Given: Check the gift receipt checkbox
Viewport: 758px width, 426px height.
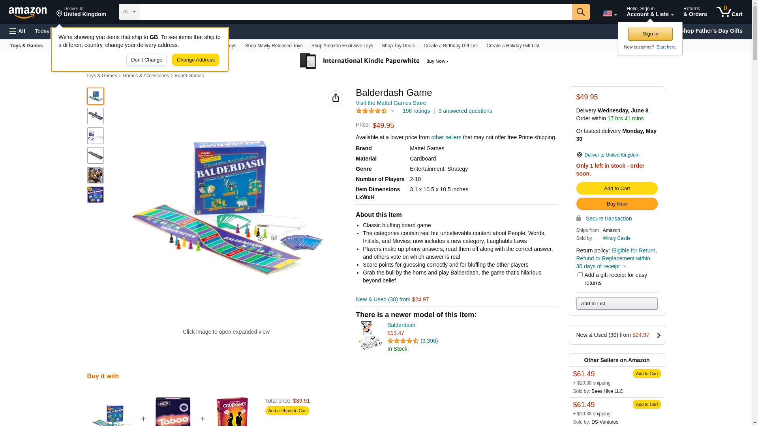Looking at the screenshot, I should pyautogui.click(x=580, y=275).
